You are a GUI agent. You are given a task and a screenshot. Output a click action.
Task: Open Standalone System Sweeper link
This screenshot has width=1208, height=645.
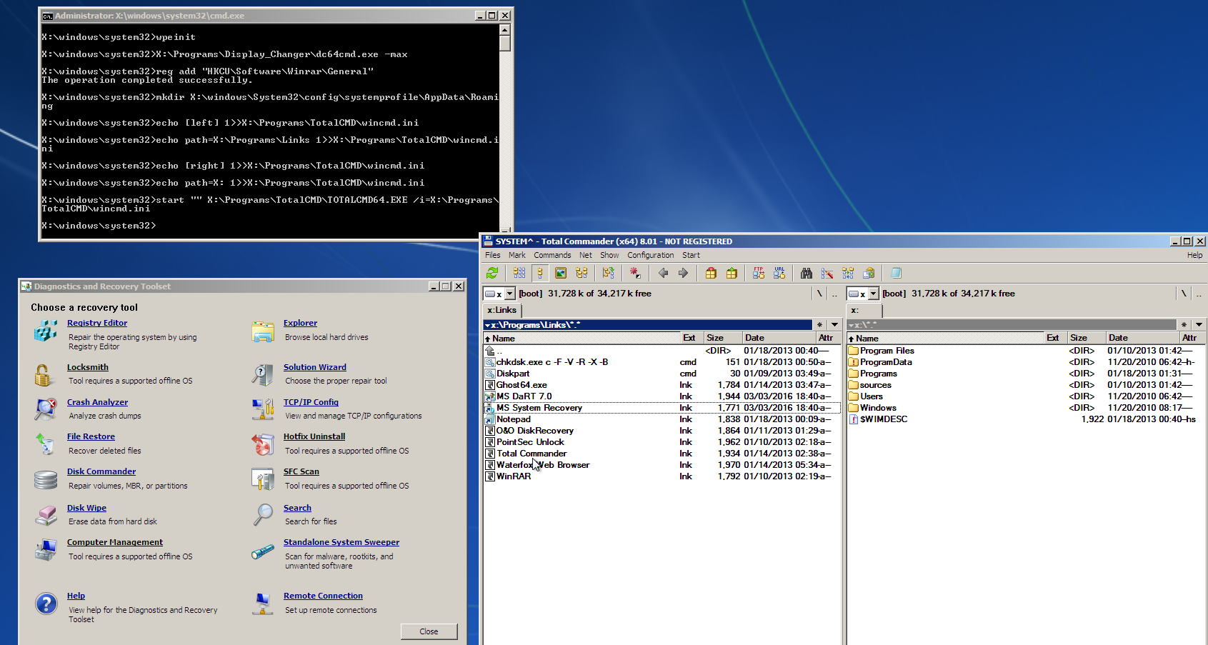coord(341,542)
